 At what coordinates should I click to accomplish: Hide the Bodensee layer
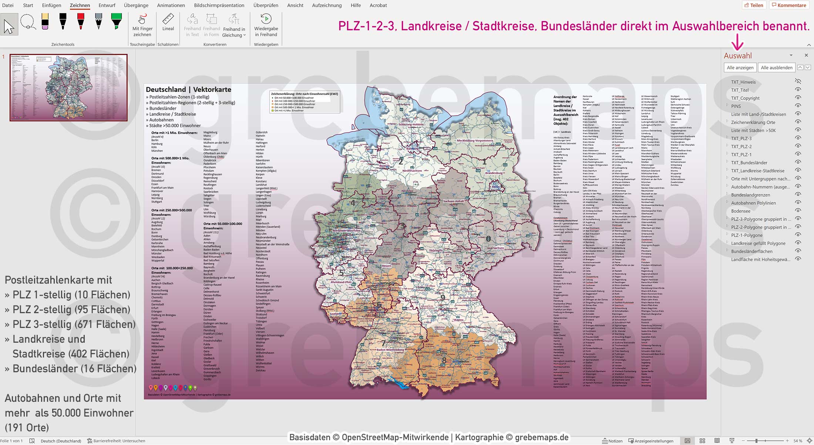coord(798,211)
